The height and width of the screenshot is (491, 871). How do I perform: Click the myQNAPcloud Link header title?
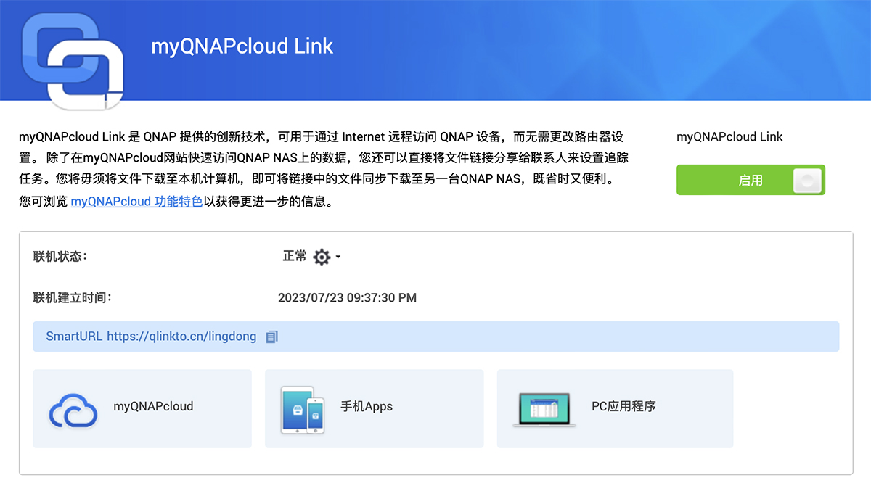click(242, 46)
